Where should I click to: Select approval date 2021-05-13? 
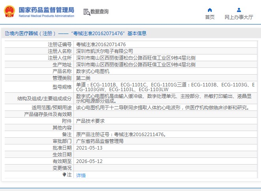tap(89, 148)
